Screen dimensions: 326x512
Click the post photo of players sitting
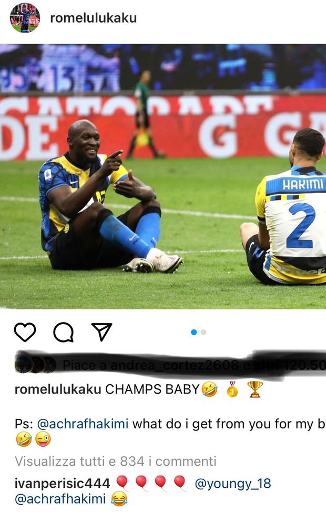coord(163,176)
